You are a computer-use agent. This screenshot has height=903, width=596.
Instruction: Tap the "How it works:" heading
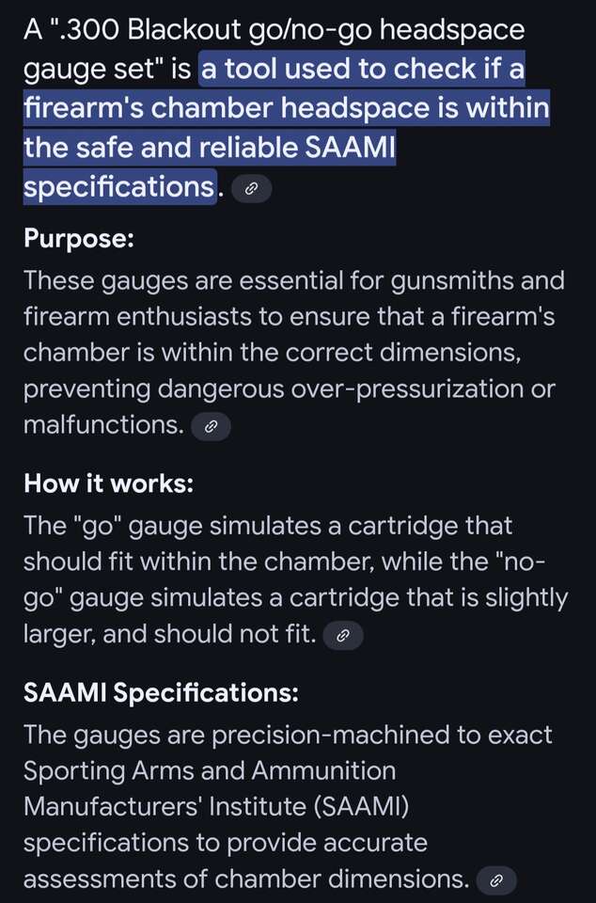point(108,483)
